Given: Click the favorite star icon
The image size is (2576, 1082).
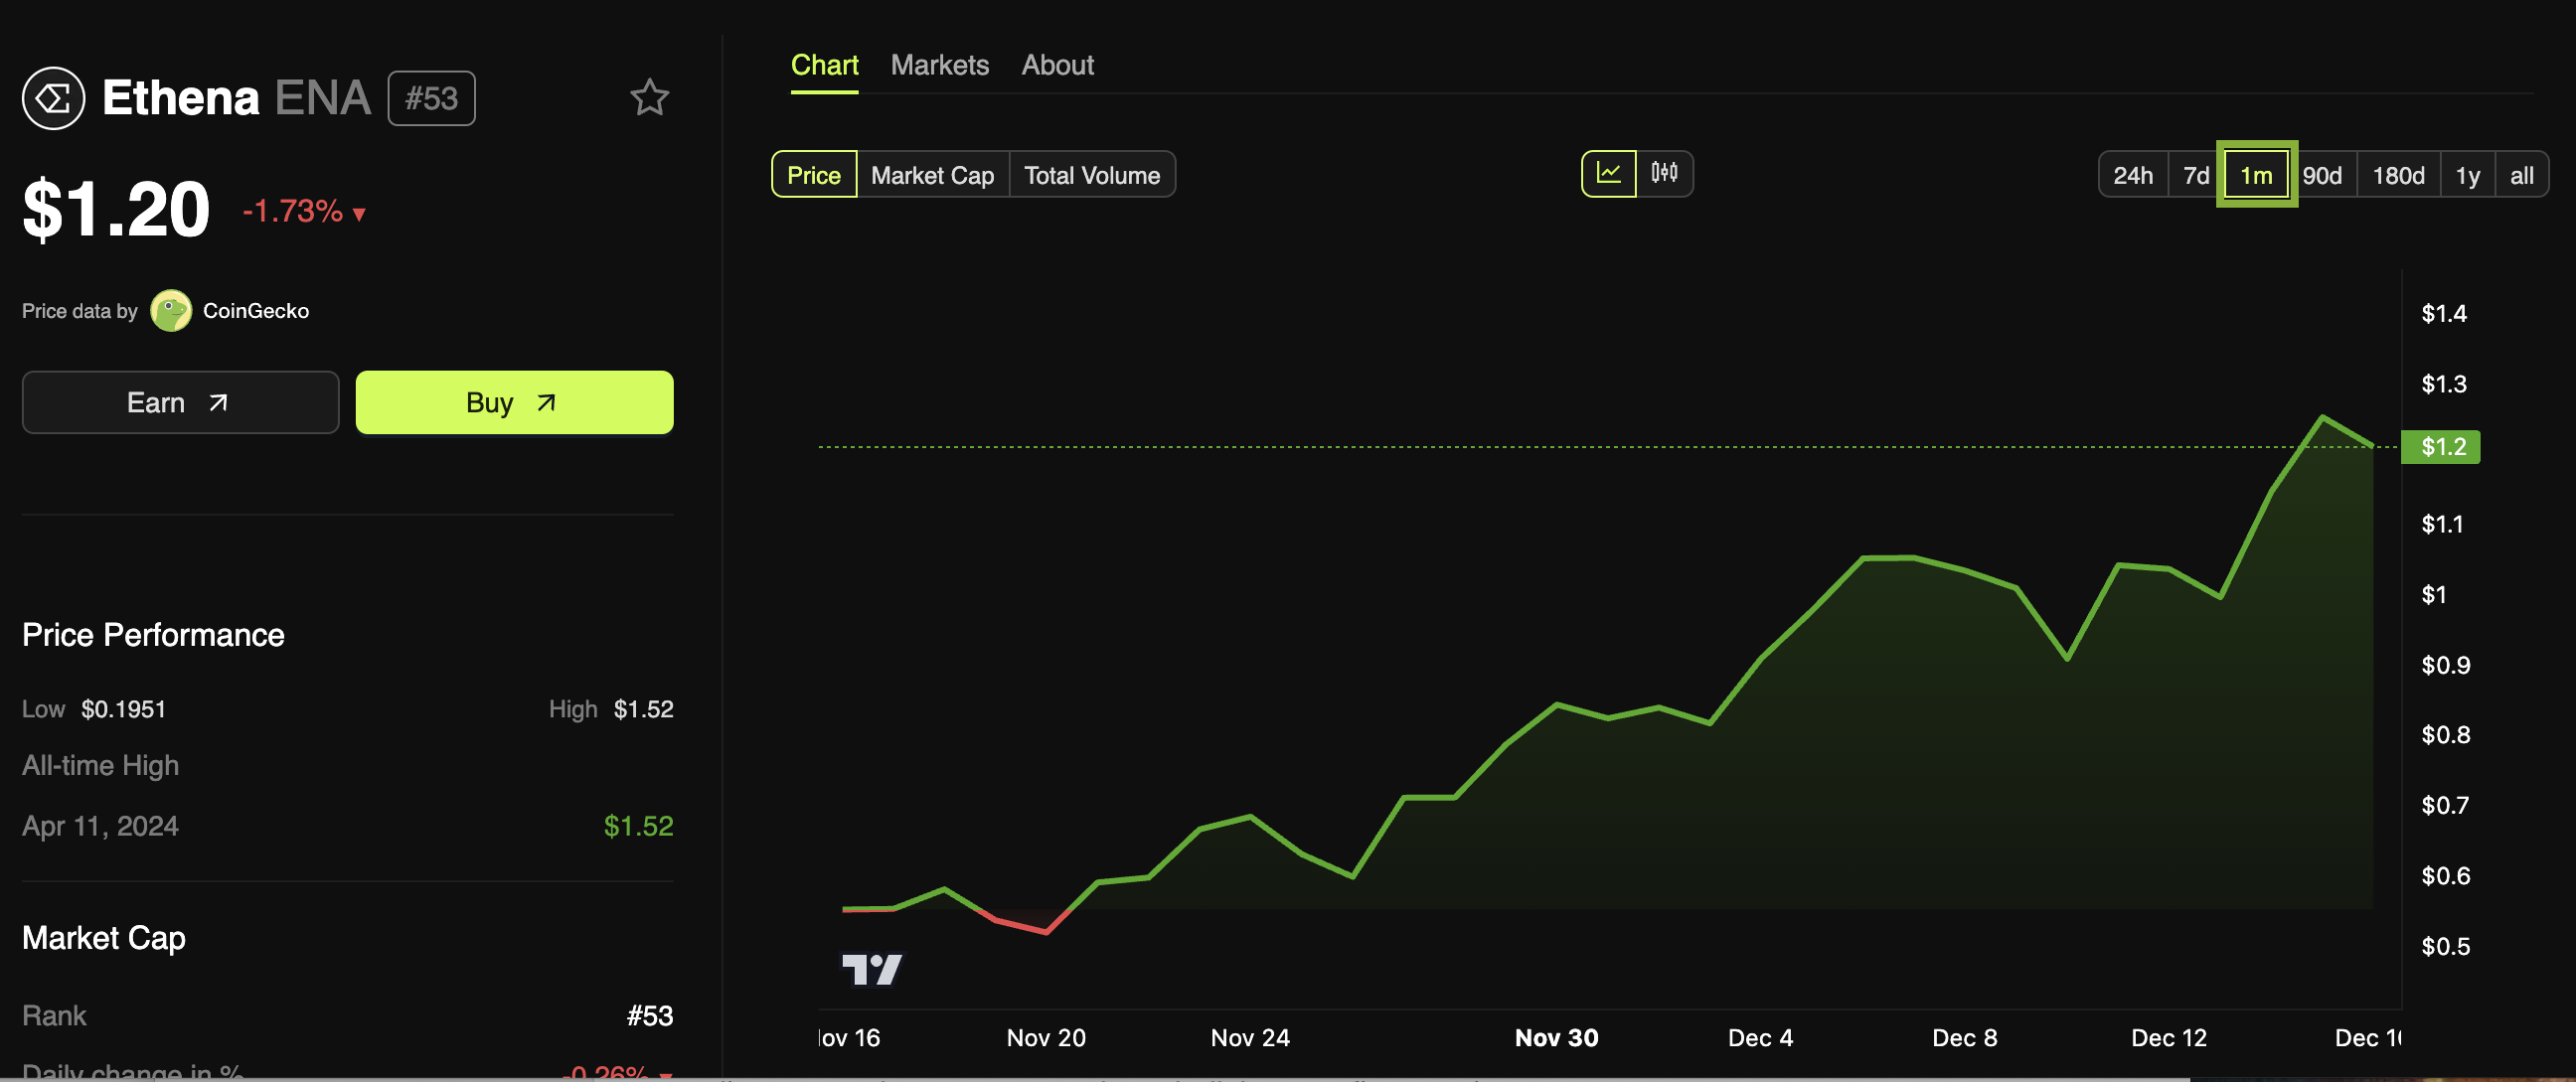Looking at the screenshot, I should coord(649,98).
